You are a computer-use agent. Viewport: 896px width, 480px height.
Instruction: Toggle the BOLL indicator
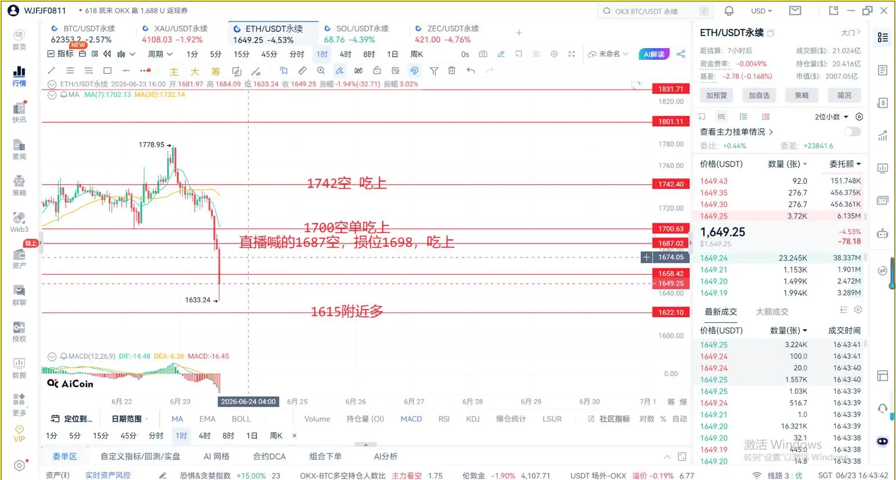point(241,419)
